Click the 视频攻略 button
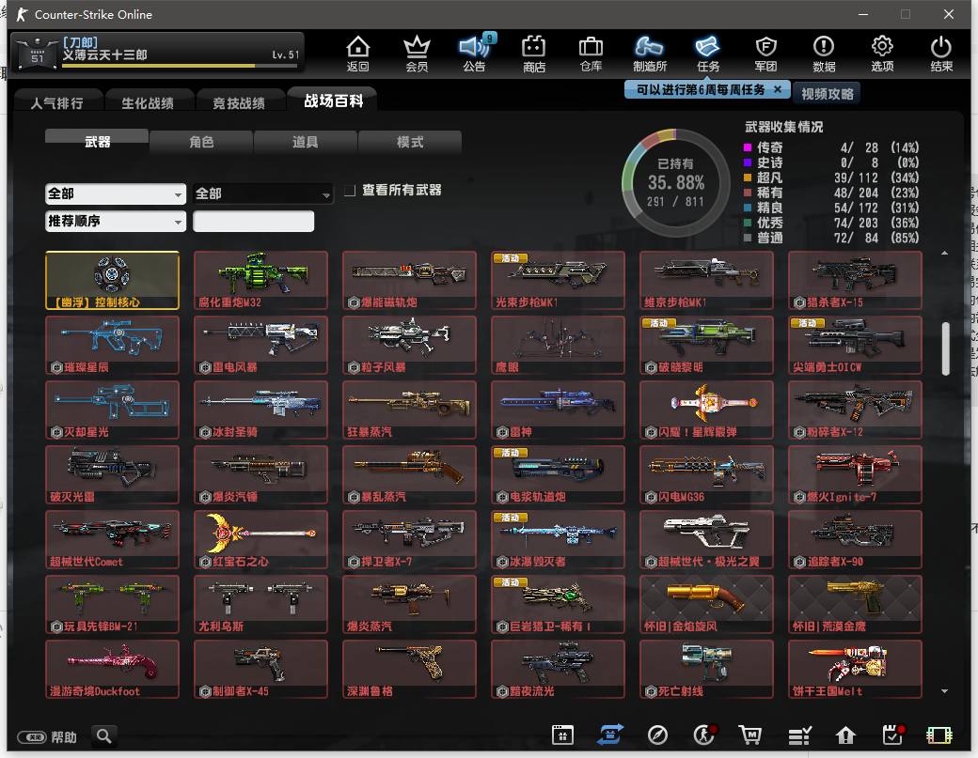 click(827, 93)
